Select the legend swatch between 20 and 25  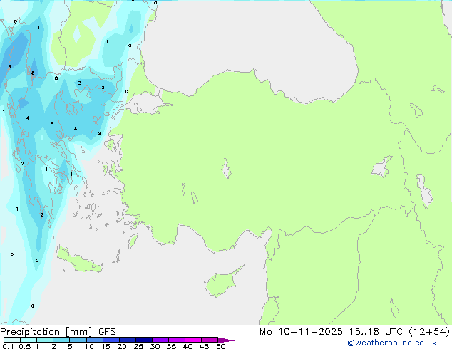point(128,340)
